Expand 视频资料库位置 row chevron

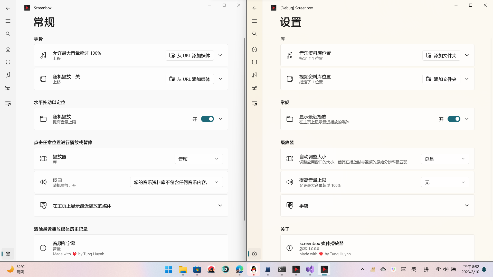tap(467, 79)
